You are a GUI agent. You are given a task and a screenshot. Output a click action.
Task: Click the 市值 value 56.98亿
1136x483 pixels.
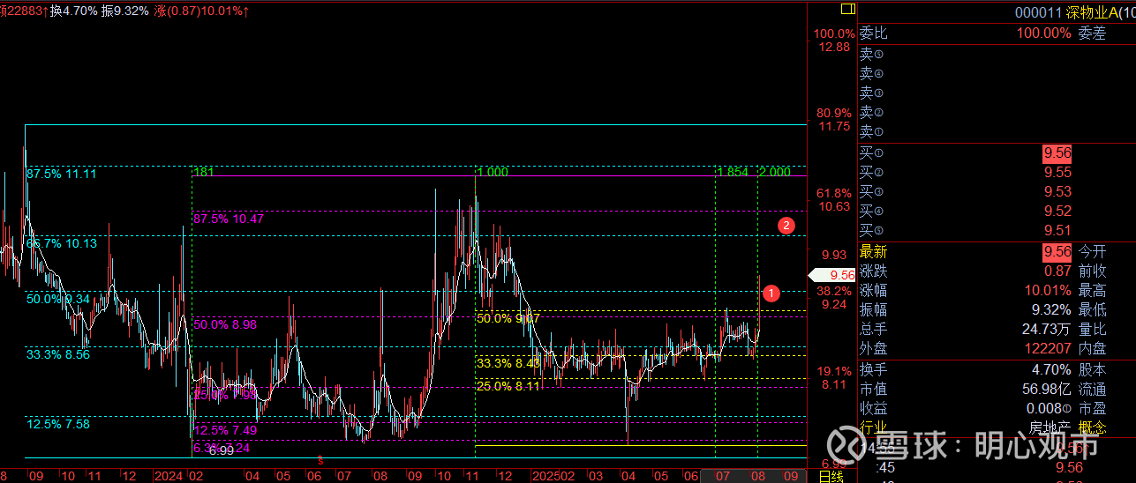tap(1047, 389)
